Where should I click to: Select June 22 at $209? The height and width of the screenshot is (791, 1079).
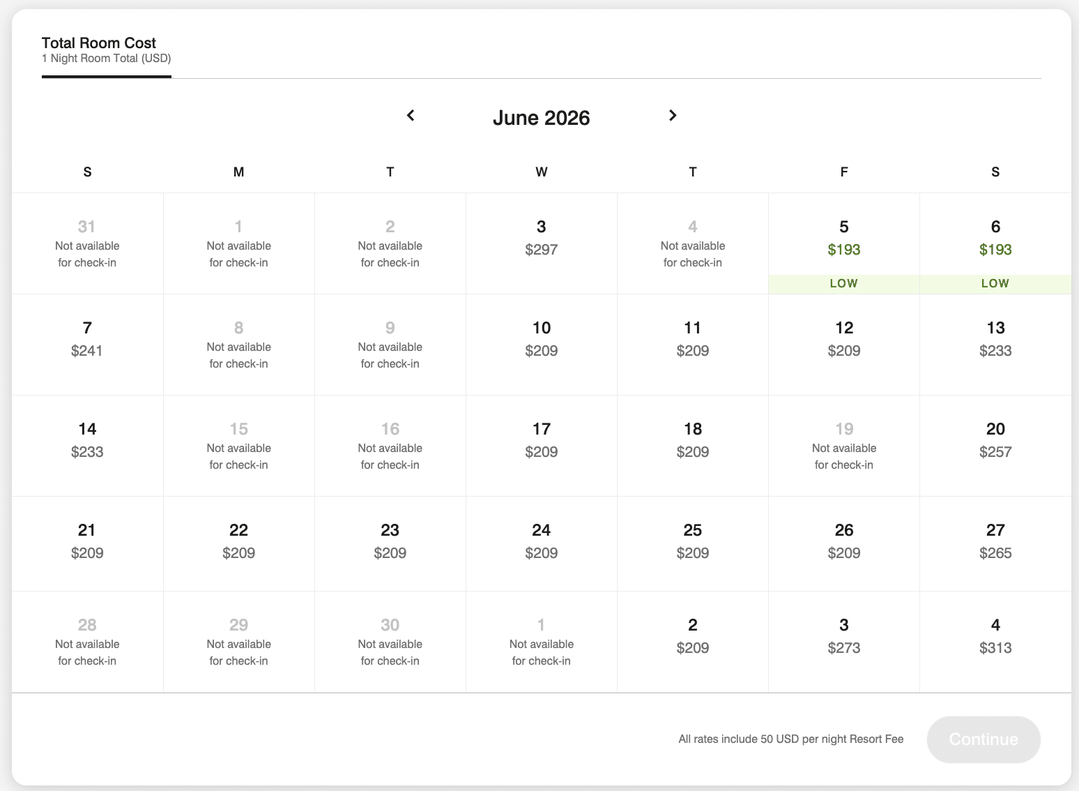239,544
